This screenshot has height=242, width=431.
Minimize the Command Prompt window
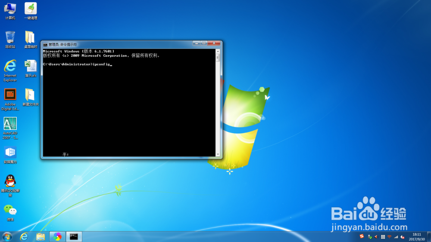196,43
